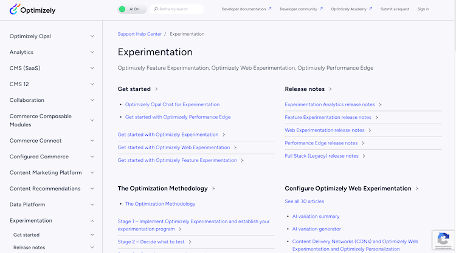Expand Commerce Connect sidebar section

click(92, 141)
